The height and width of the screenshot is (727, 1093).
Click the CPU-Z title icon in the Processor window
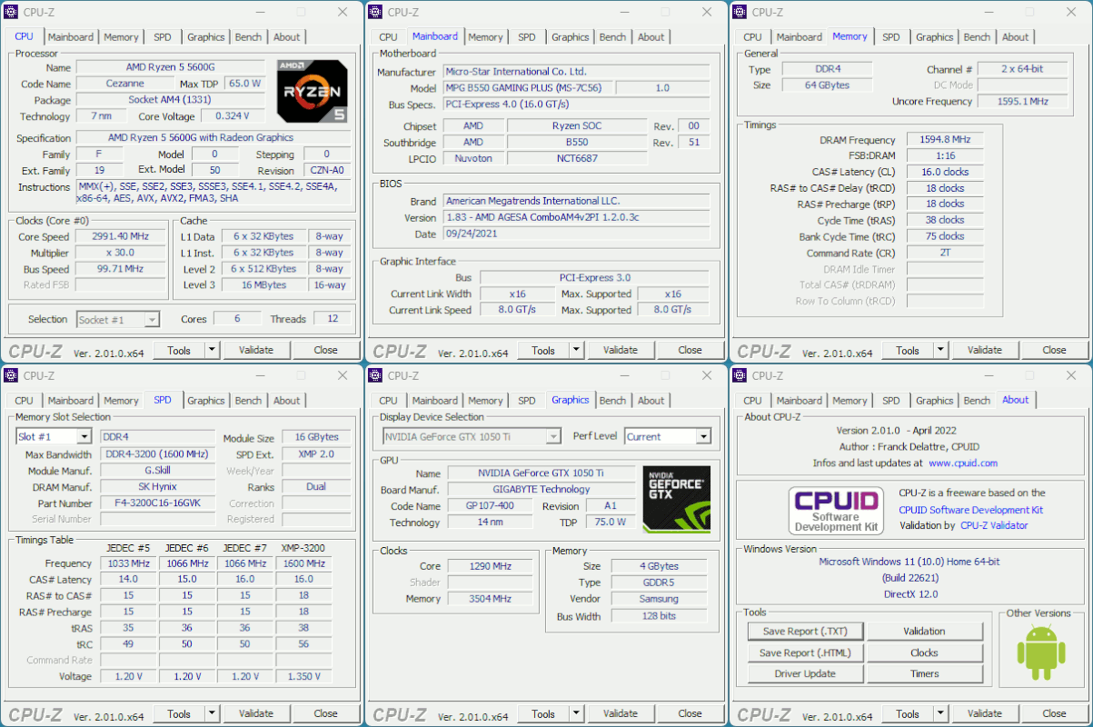pyautogui.click(x=12, y=12)
